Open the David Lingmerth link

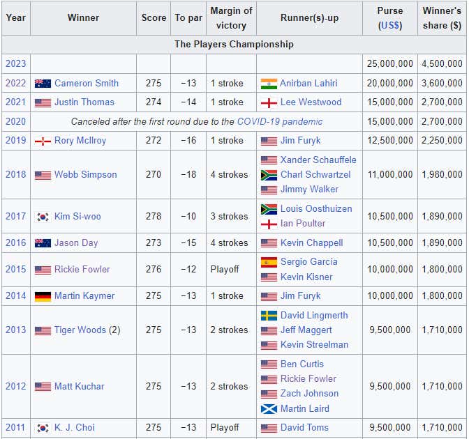click(314, 316)
